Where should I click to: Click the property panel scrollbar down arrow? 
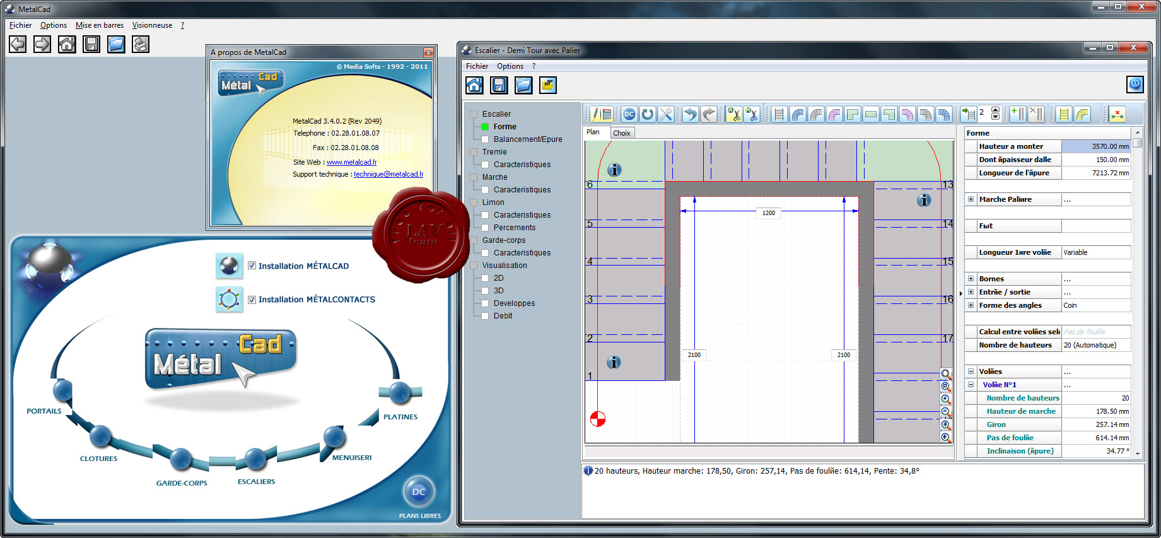pyautogui.click(x=1138, y=453)
